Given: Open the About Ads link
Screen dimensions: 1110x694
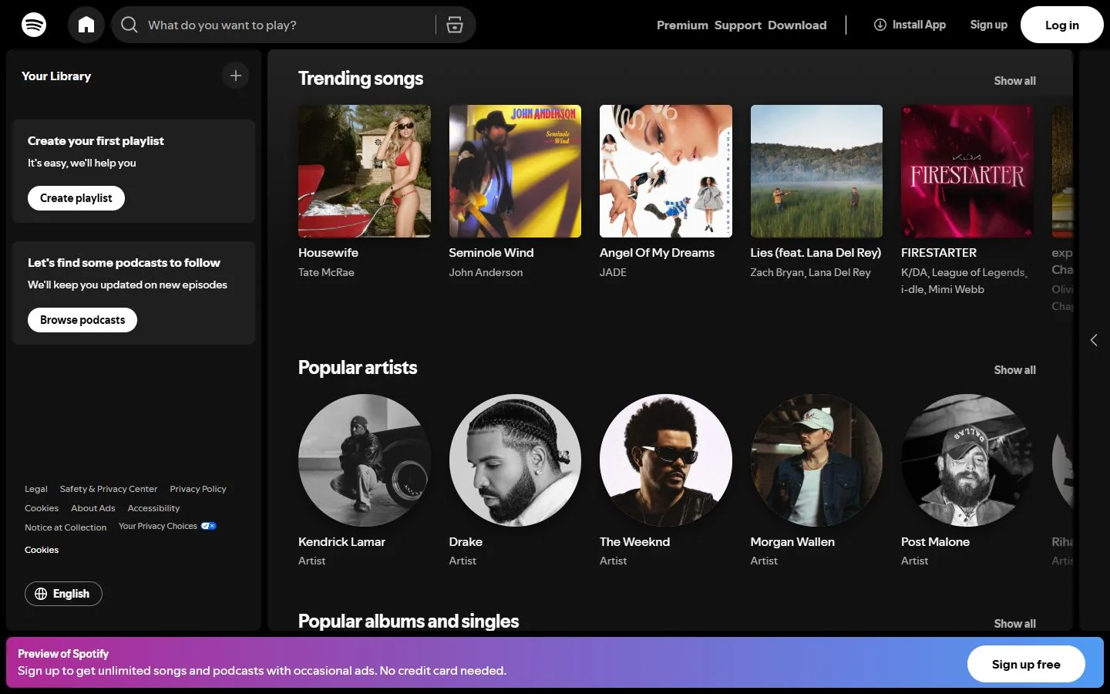Looking at the screenshot, I should [x=93, y=508].
